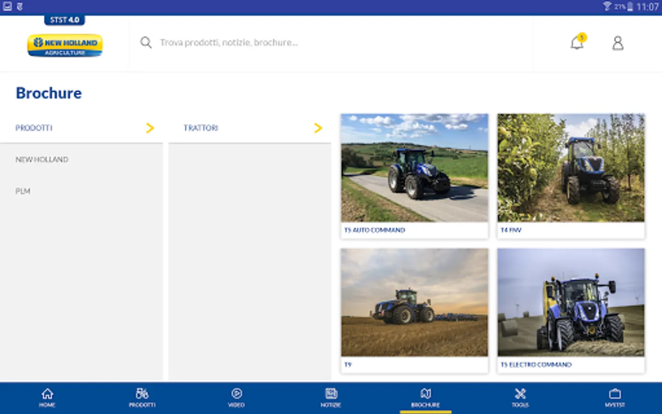The width and height of the screenshot is (662, 414).
Task: Click the T5 AUTO COMMAND caption
Action: click(375, 230)
